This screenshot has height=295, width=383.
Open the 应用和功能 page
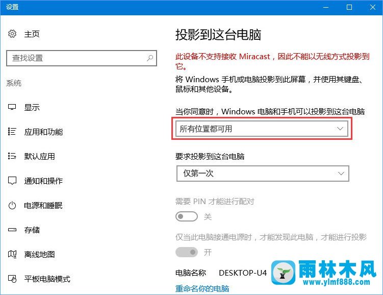click(43, 132)
